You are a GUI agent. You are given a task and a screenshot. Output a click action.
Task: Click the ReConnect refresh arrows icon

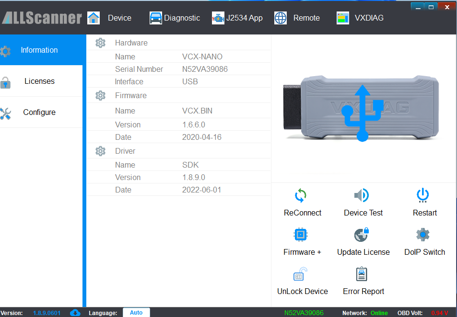pos(301,195)
